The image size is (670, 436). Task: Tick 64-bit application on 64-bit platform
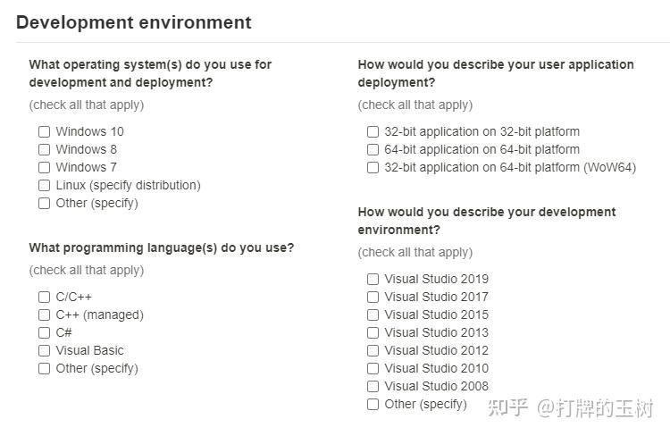click(x=373, y=149)
